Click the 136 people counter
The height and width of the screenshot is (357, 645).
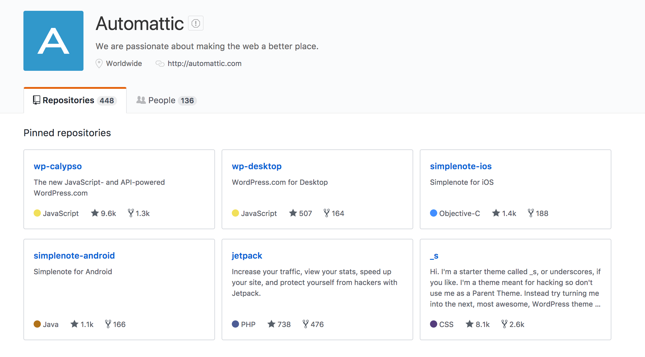point(187,100)
